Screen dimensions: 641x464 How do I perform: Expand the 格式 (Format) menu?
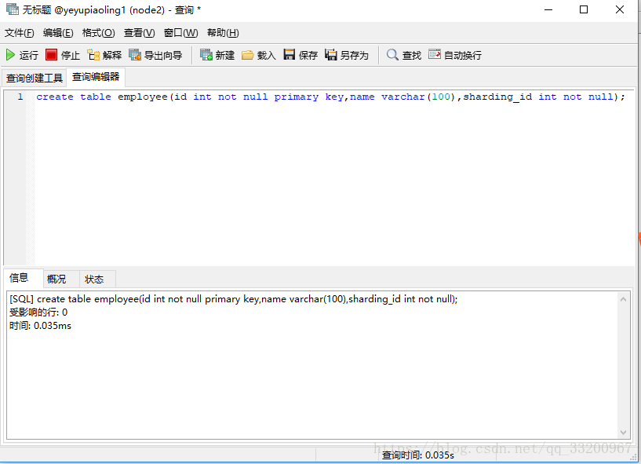point(98,33)
